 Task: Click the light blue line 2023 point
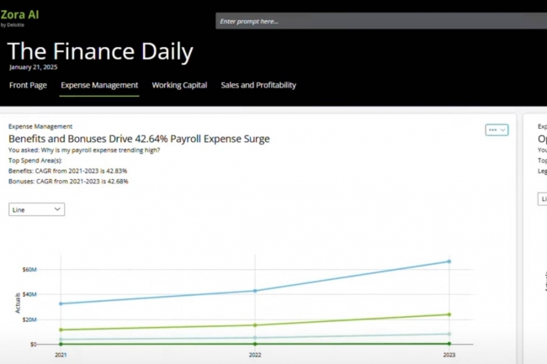pos(449,334)
